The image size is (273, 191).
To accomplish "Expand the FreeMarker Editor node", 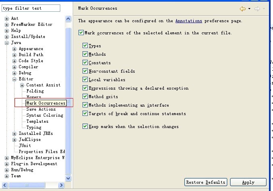I will click(7, 25).
